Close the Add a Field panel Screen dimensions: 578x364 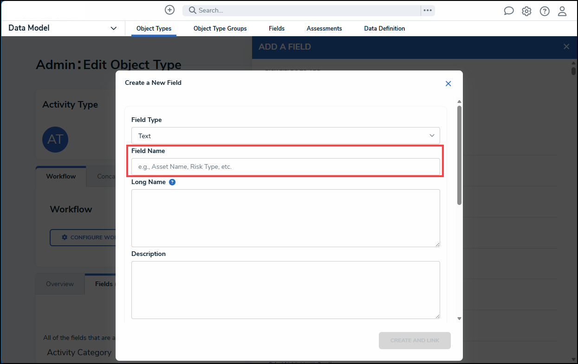coord(566,46)
